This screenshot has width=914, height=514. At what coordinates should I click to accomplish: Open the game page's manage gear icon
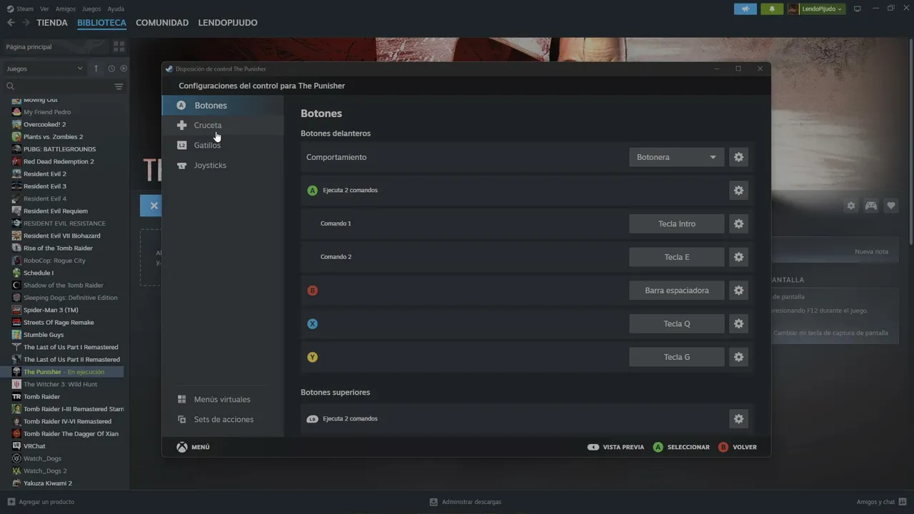click(x=851, y=206)
